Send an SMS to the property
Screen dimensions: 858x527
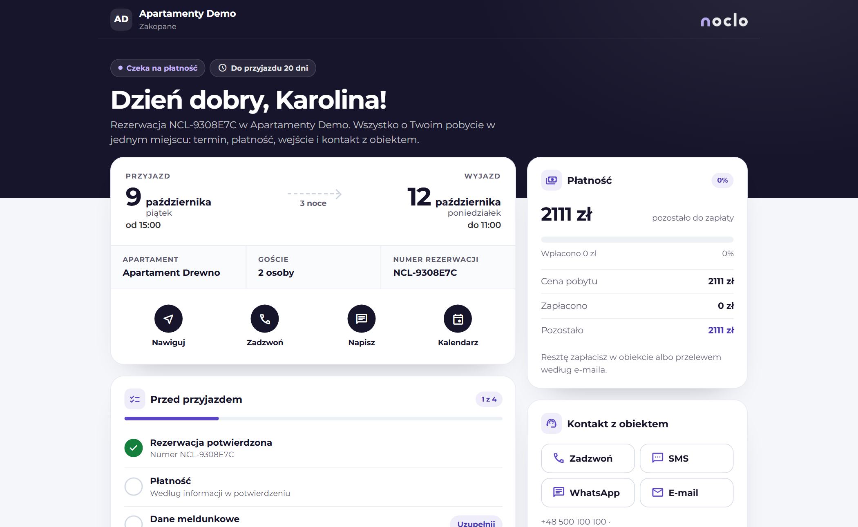click(686, 458)
